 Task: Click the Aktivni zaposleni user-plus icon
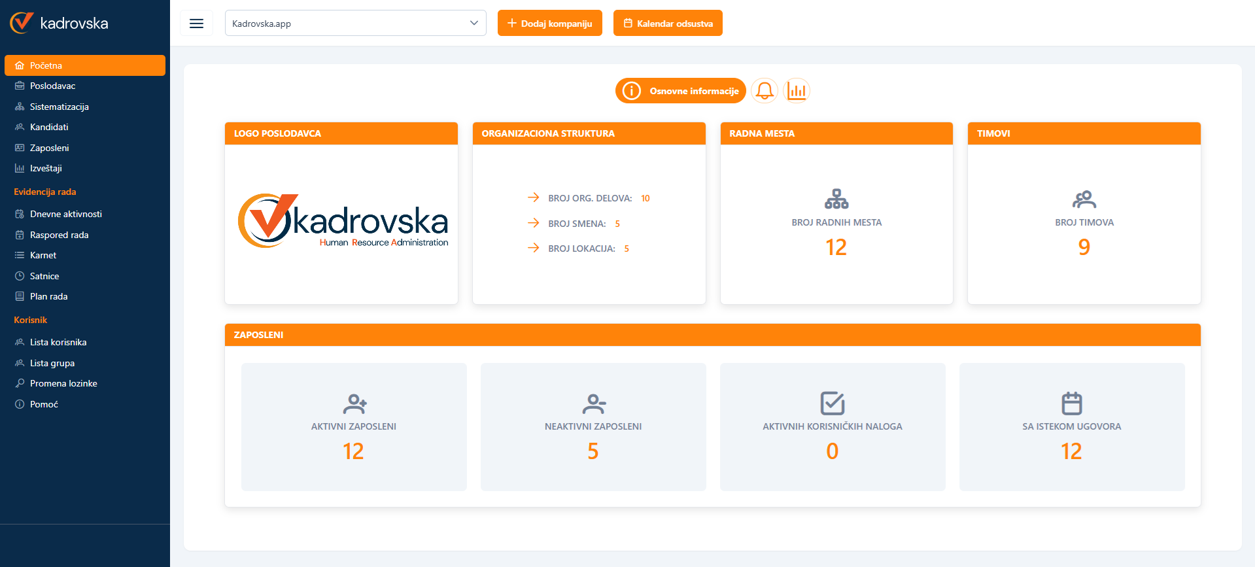coord(354,404)
